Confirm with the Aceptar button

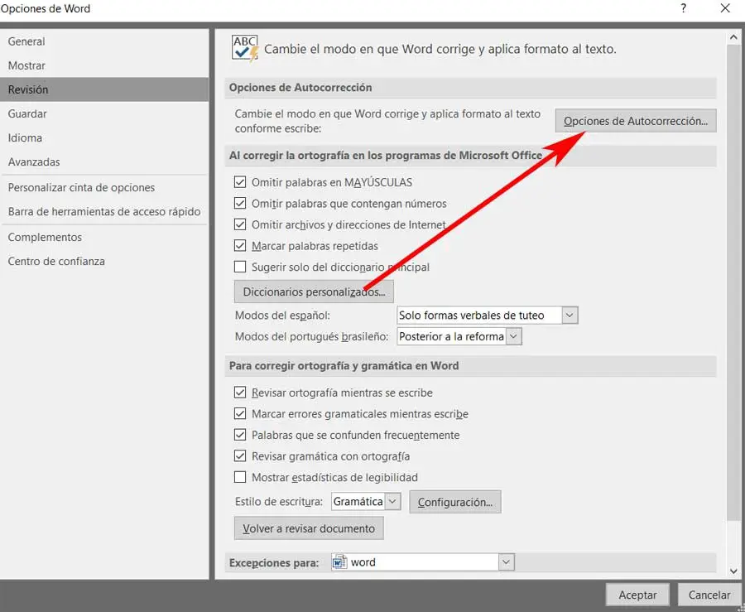pos(637,595)
